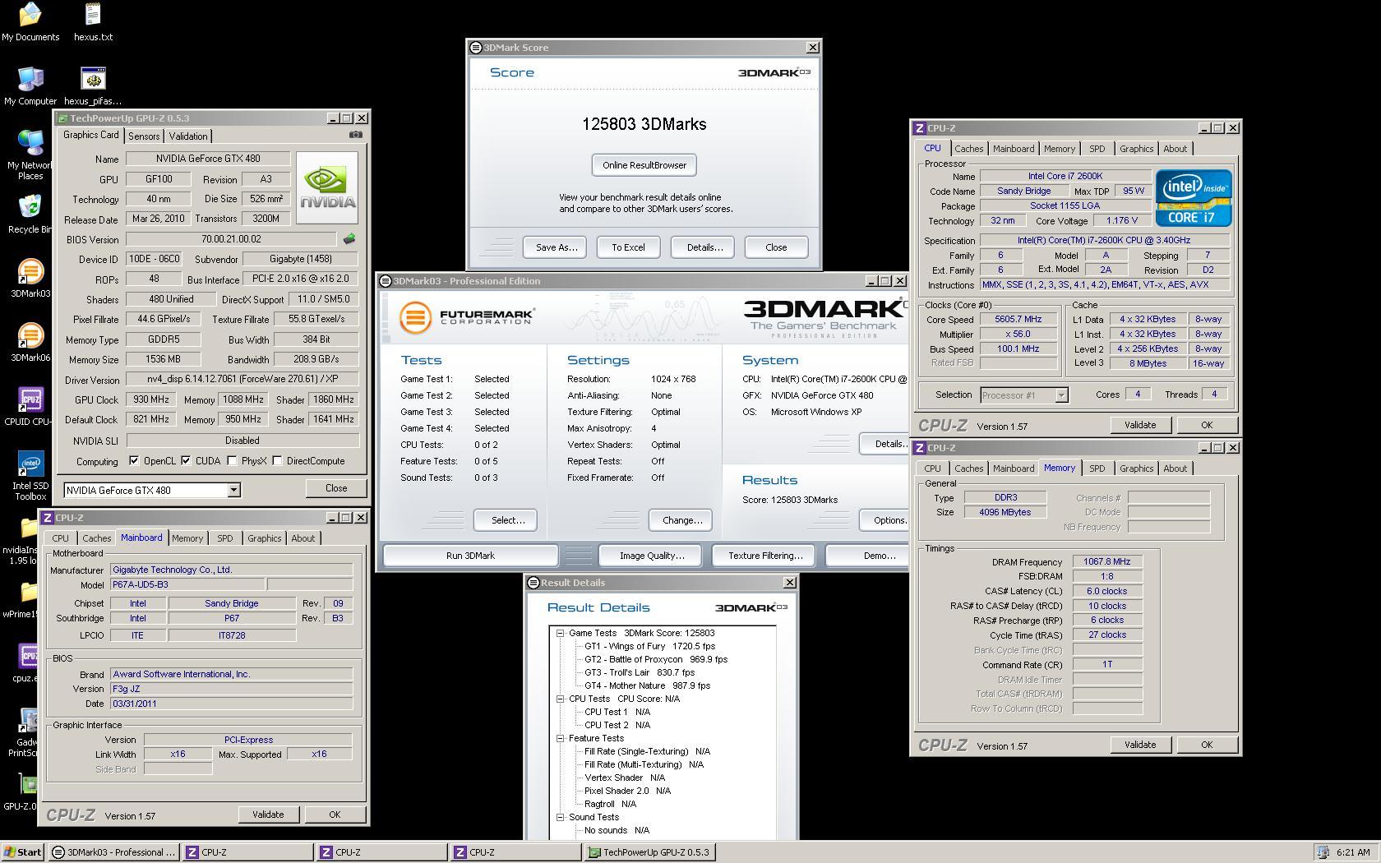Switch to the 3DMark03 Professional taskbar item

point(113,852)
